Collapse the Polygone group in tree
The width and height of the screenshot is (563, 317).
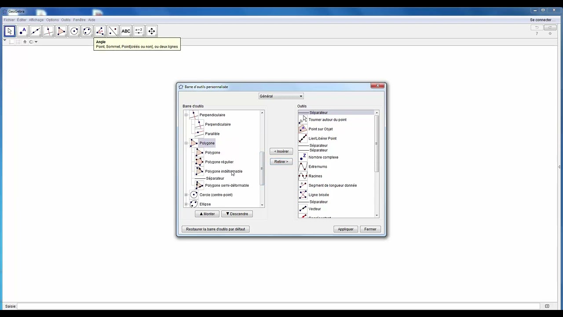[x=186, y=143]
